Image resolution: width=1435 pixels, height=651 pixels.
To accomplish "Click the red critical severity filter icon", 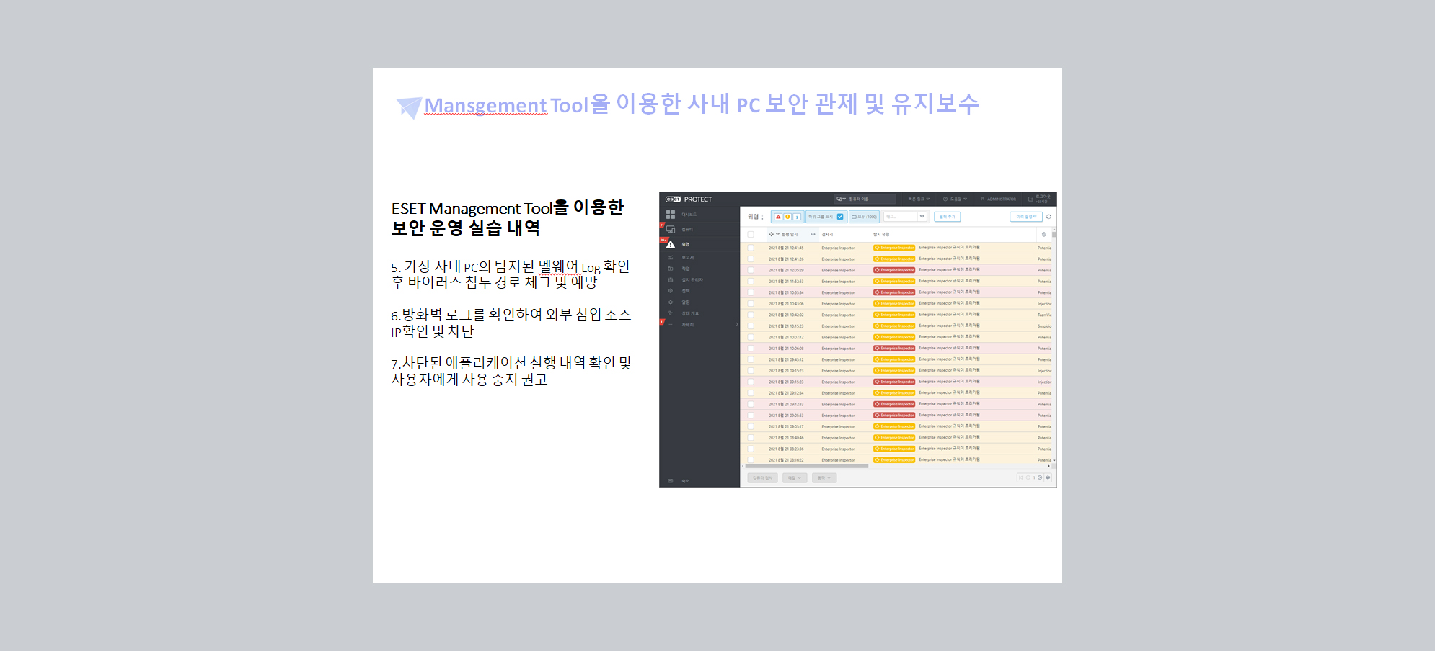I will (778, 217).
